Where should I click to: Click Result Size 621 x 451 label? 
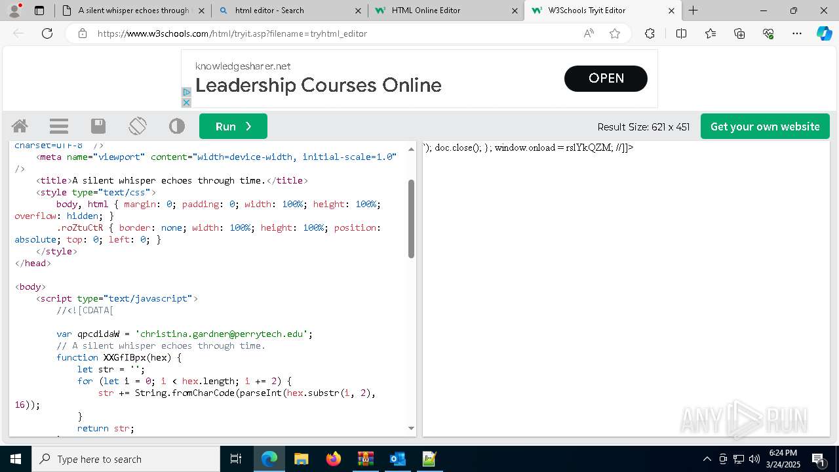pos(644,127)
